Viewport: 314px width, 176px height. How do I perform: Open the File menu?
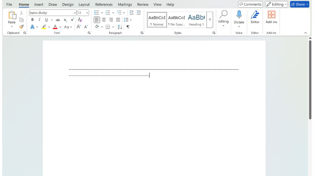tap(9, 4)
